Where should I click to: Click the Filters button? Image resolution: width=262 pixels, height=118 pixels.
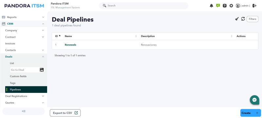252,19
